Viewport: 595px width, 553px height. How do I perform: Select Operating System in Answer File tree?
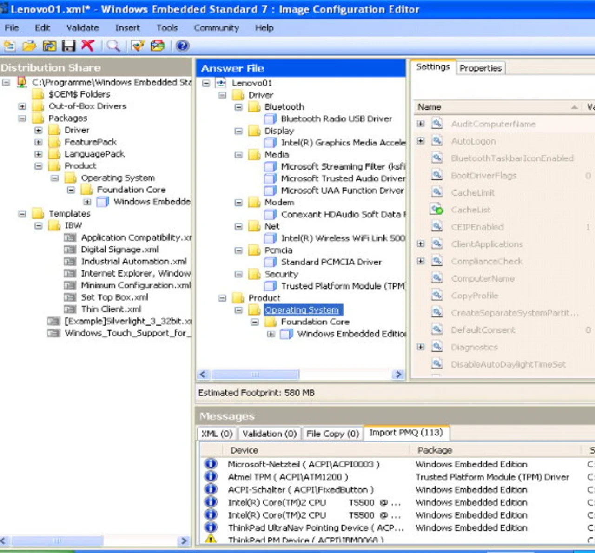click(302, 310)
